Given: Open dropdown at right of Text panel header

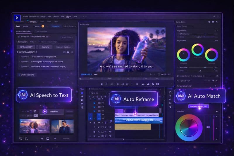Looking at the screenshot, I should pos(75,26).
